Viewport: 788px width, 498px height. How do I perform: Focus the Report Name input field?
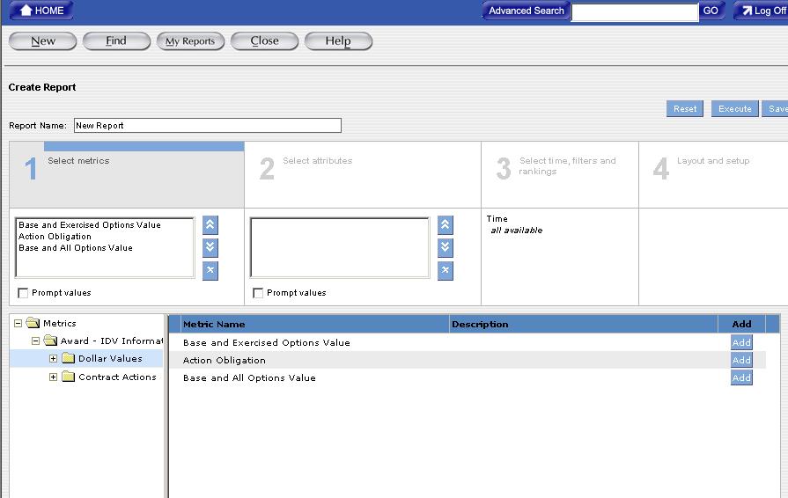(x=208, y=126)
